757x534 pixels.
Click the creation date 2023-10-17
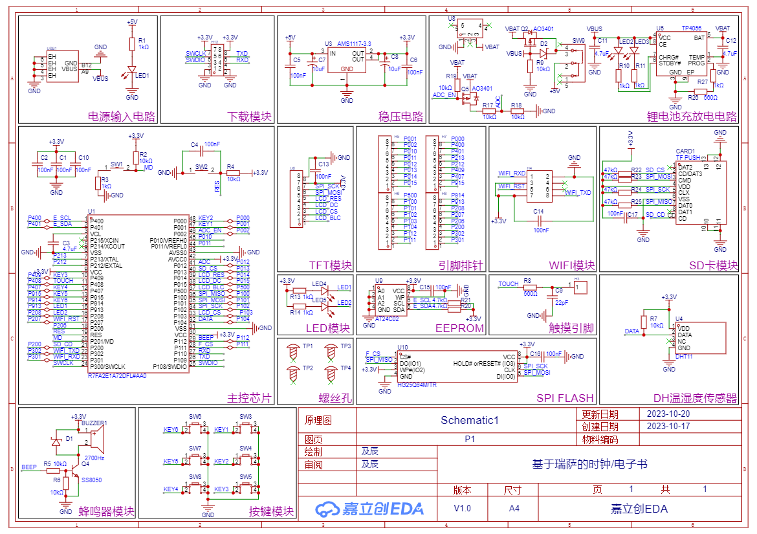tap(668, 427)
